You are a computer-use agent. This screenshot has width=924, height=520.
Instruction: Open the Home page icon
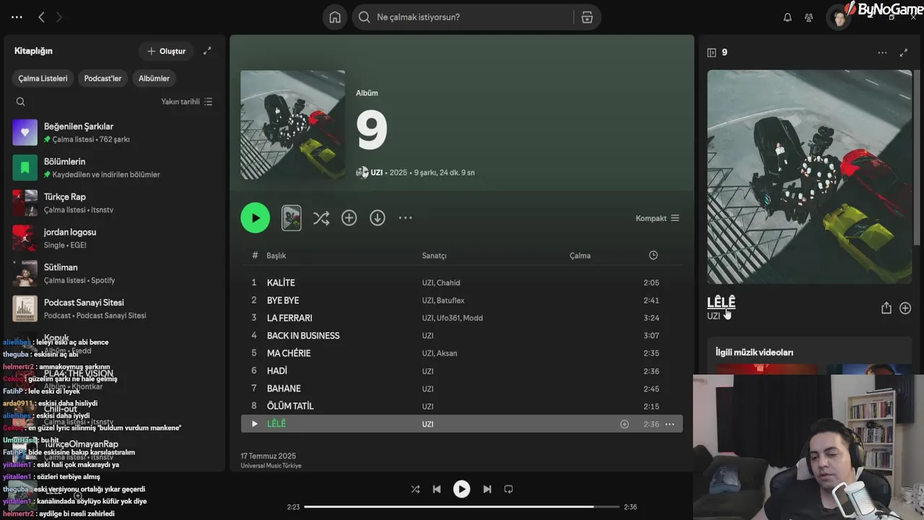click(x=335, y=17)
